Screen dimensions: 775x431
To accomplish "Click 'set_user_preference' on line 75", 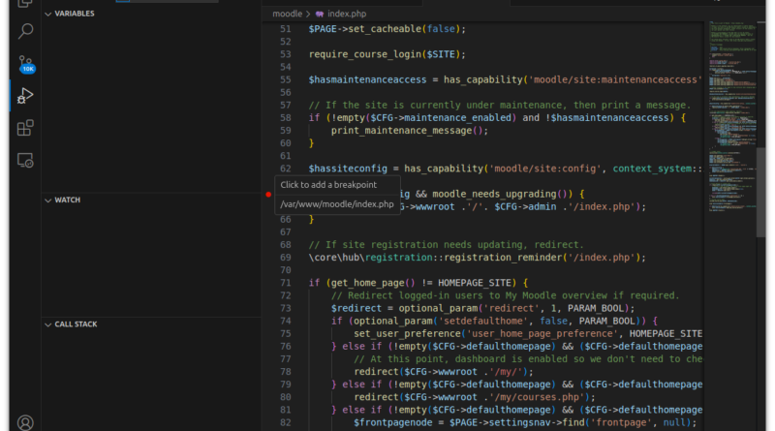I will pyautogui.click(x=407, y=333).
